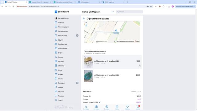Screen dimensions: 197x111
Task: Open Новости in the sidebar
Action: tap(61, 23)
